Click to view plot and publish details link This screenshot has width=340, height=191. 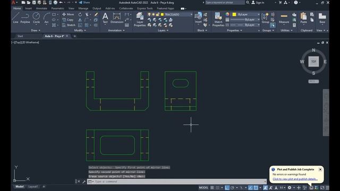point(295,179)
